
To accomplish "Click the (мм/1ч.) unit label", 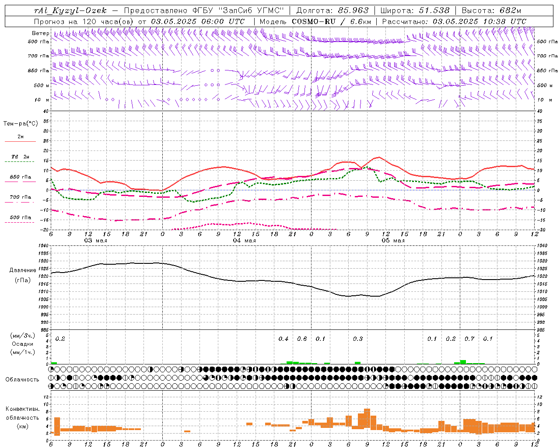I will [x=22, y=352].
